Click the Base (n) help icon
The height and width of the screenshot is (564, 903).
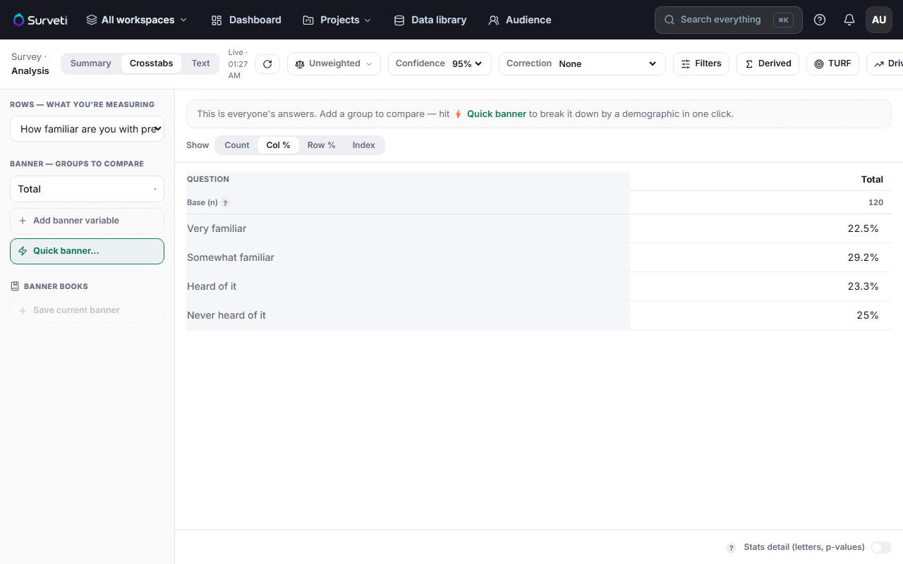[226, 203]
